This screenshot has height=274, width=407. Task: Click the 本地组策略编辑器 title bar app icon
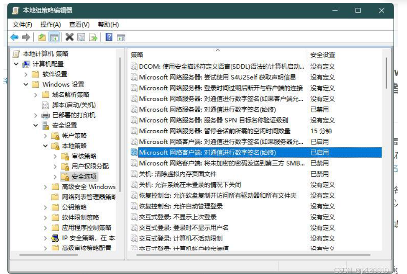[x=16, y=11]
